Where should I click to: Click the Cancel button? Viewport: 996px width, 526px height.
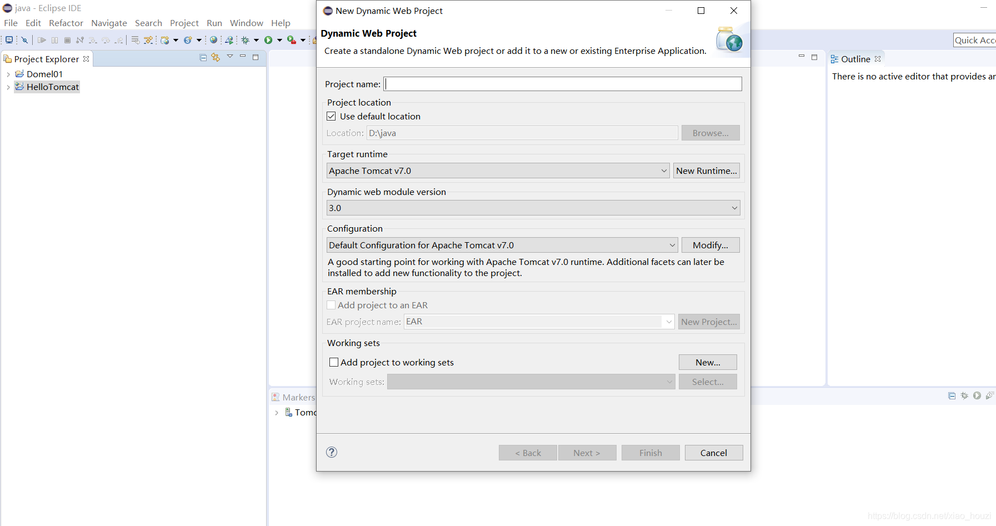click(x=714, y=453)
